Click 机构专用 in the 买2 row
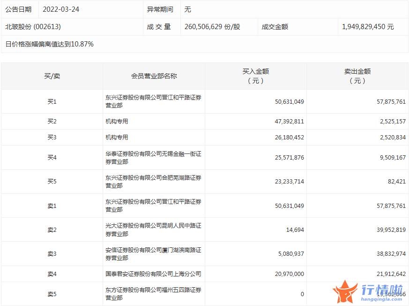The width and height of the screenshot is (410, 306). coord(117,121)
